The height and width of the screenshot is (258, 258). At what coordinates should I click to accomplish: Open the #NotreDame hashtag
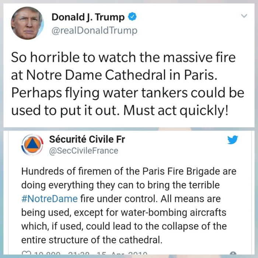click(x=49, y=199)
